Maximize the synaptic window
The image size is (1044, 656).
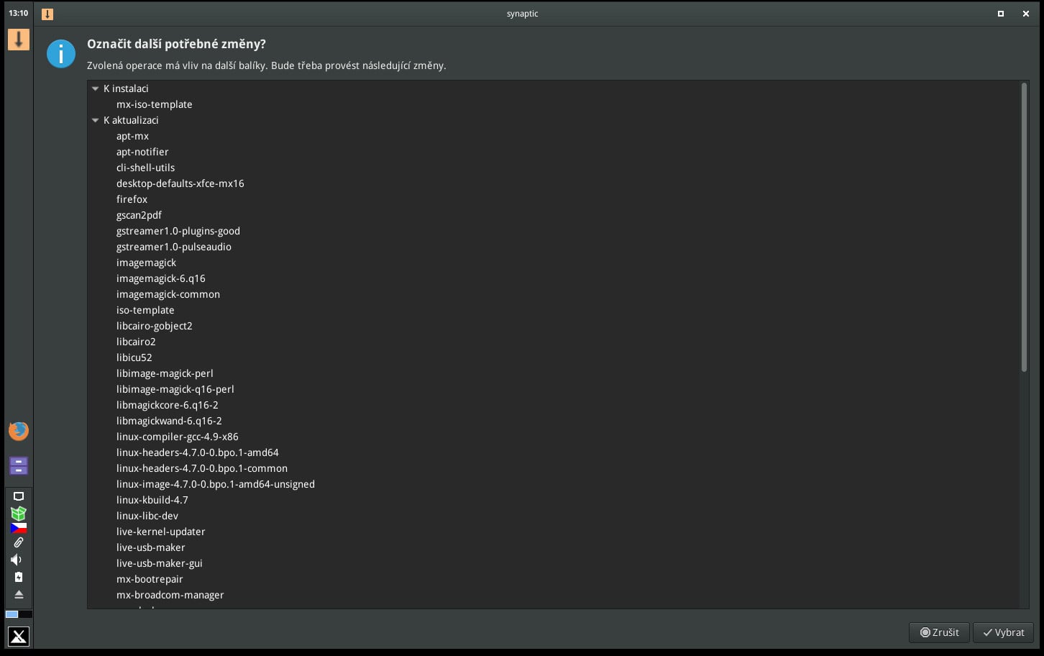1000,14
